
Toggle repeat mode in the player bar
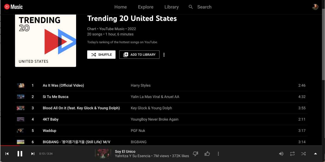292,154
